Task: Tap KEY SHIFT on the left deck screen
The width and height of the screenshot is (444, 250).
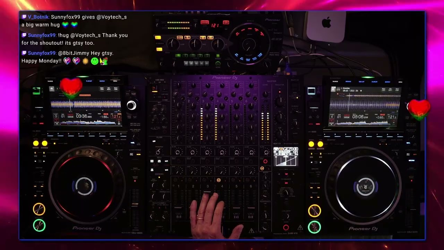Action: (x=109, y=89)
